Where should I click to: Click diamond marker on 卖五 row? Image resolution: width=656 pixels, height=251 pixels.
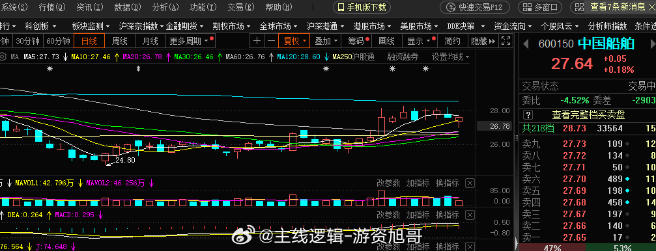tap(627, 191)
